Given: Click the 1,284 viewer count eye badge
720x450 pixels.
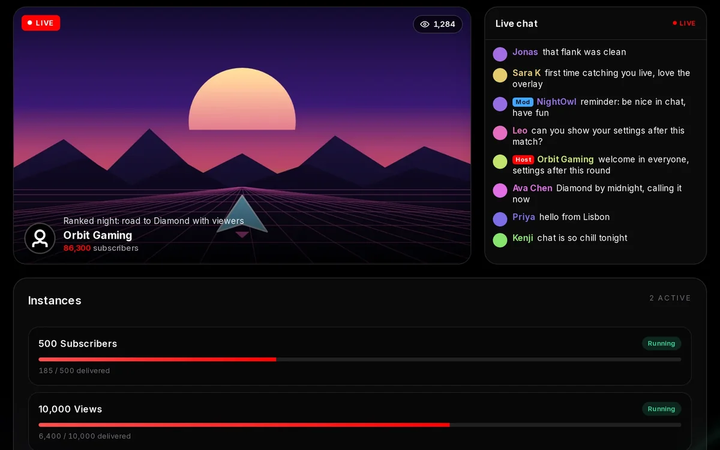Looking at the screenshot, I should [438, 24].
